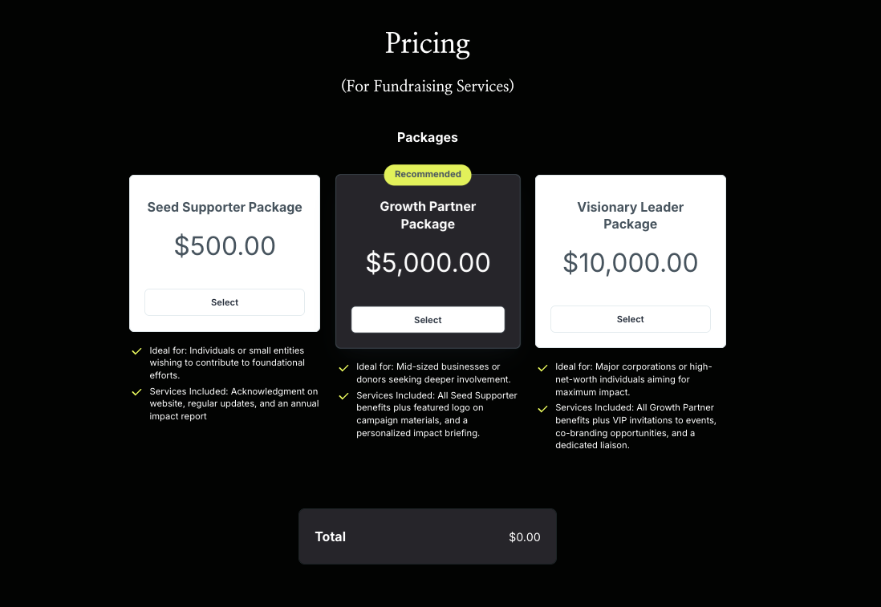Click the green check for annual impact report benefit

coord(136,392)
